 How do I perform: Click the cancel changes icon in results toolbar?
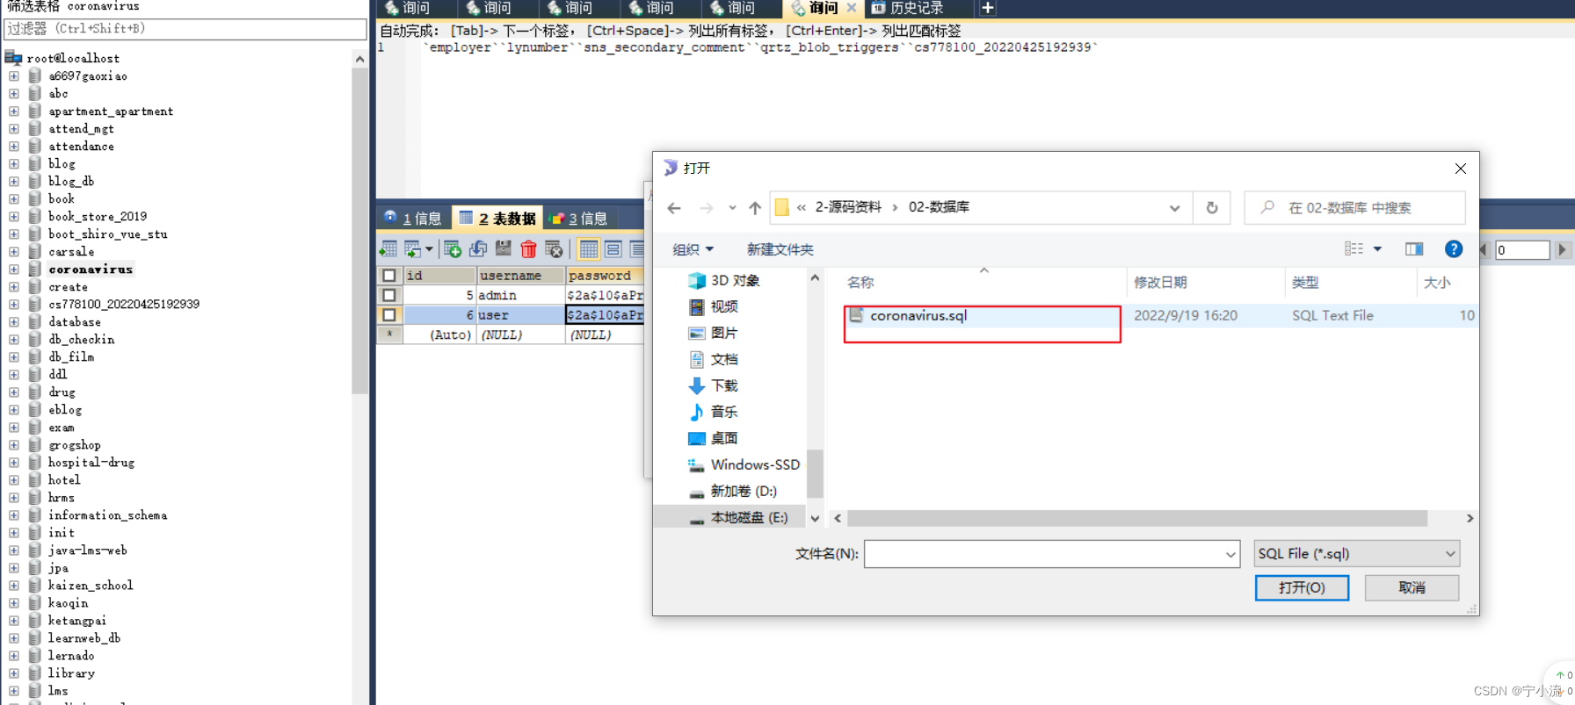click(554, 249)
